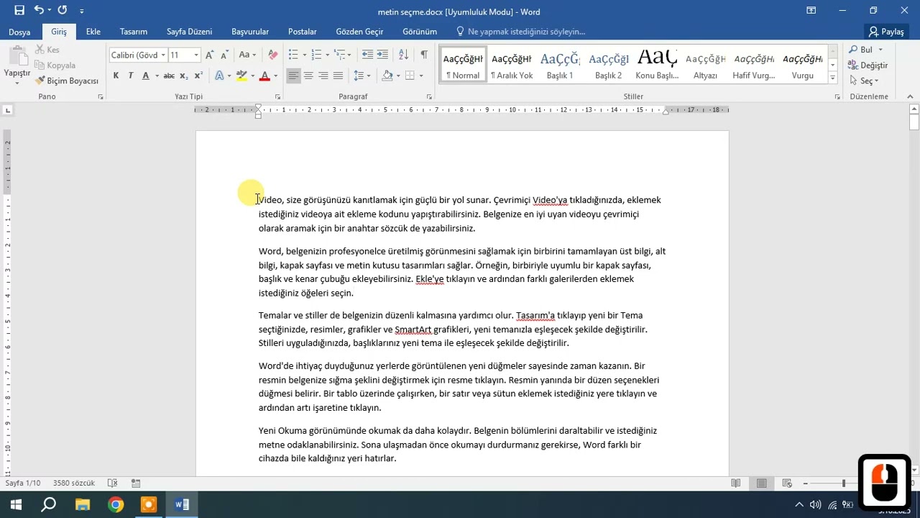Open the Stiller pane launcher

[x=837, y=96]
